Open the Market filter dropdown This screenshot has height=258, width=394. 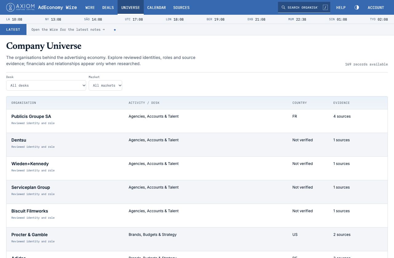105,85
